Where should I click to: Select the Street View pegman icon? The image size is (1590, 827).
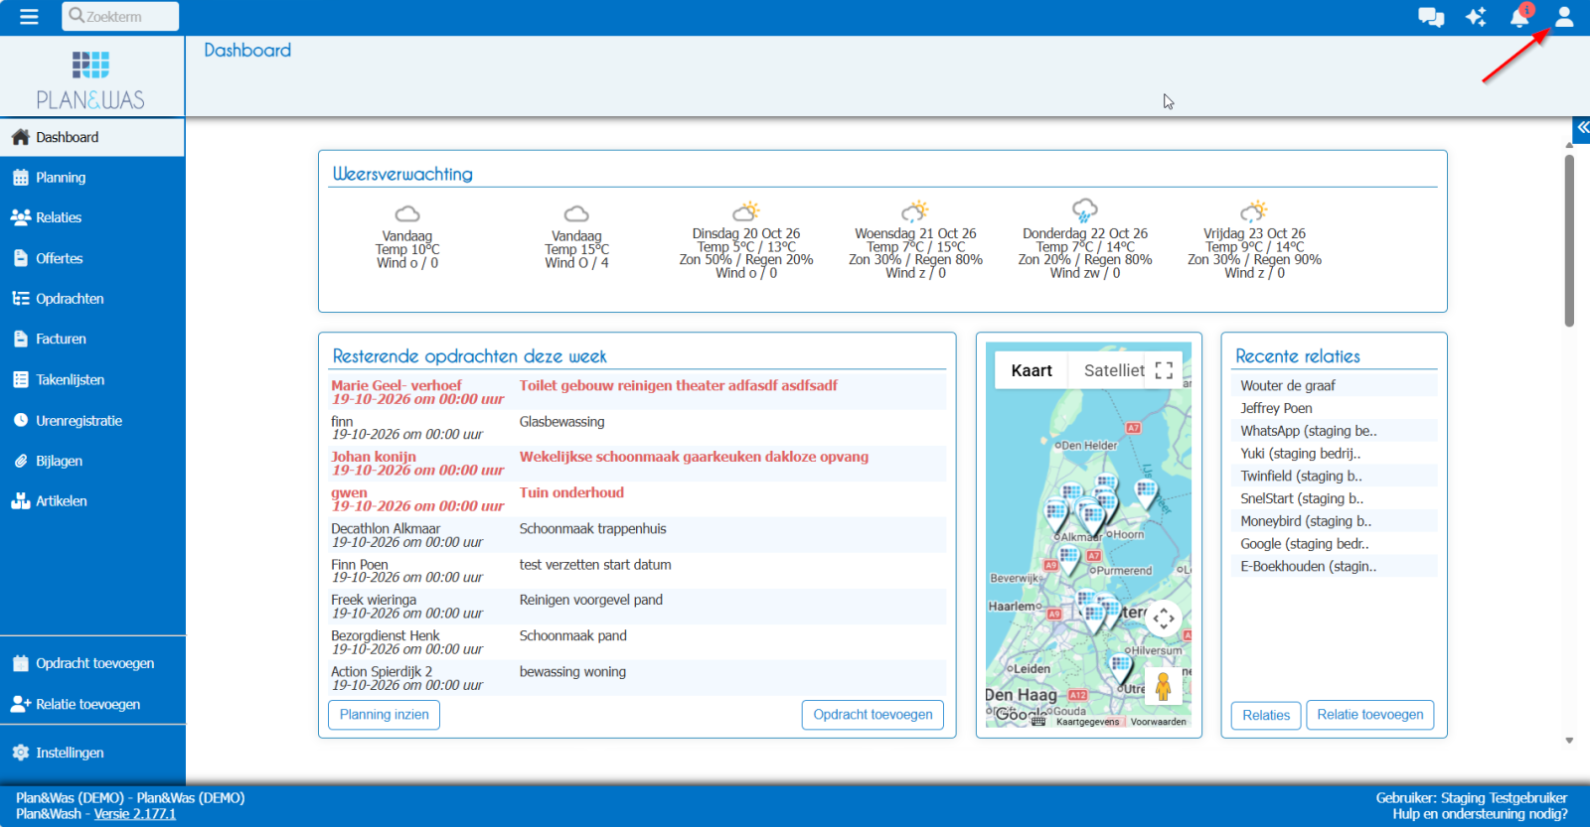click(x=1164, y=686)
